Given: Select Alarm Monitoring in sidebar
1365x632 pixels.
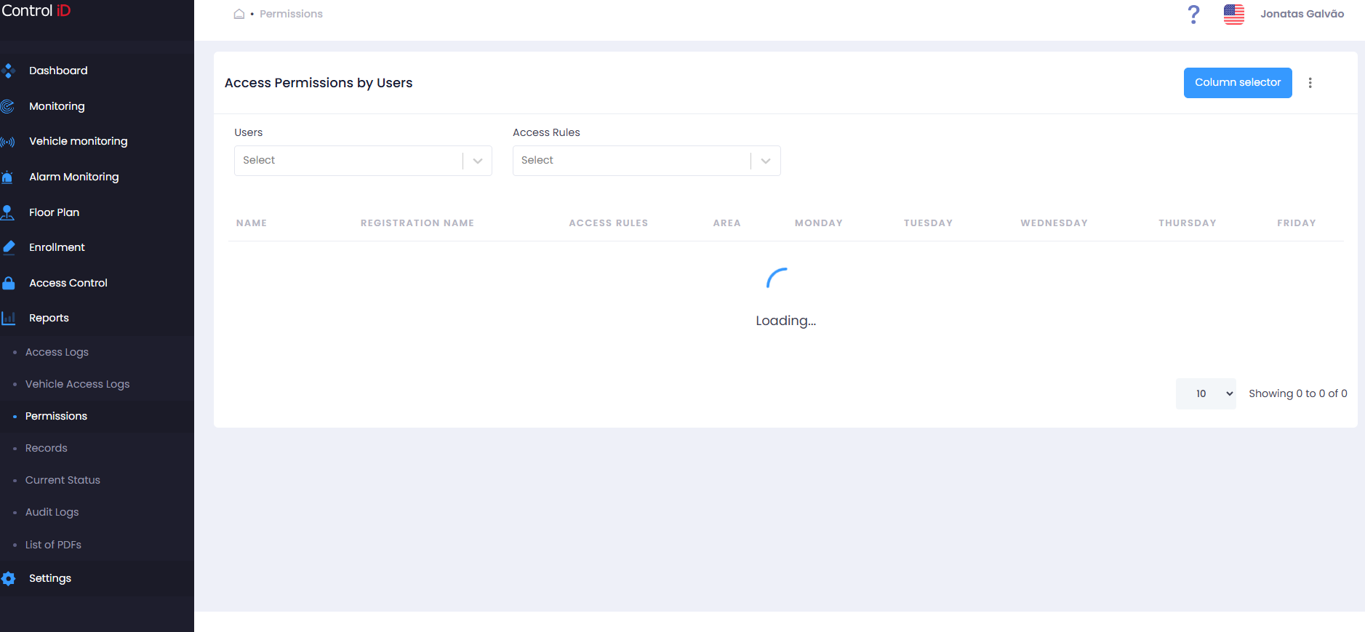Looking at the screenshot, I should 73,177.
